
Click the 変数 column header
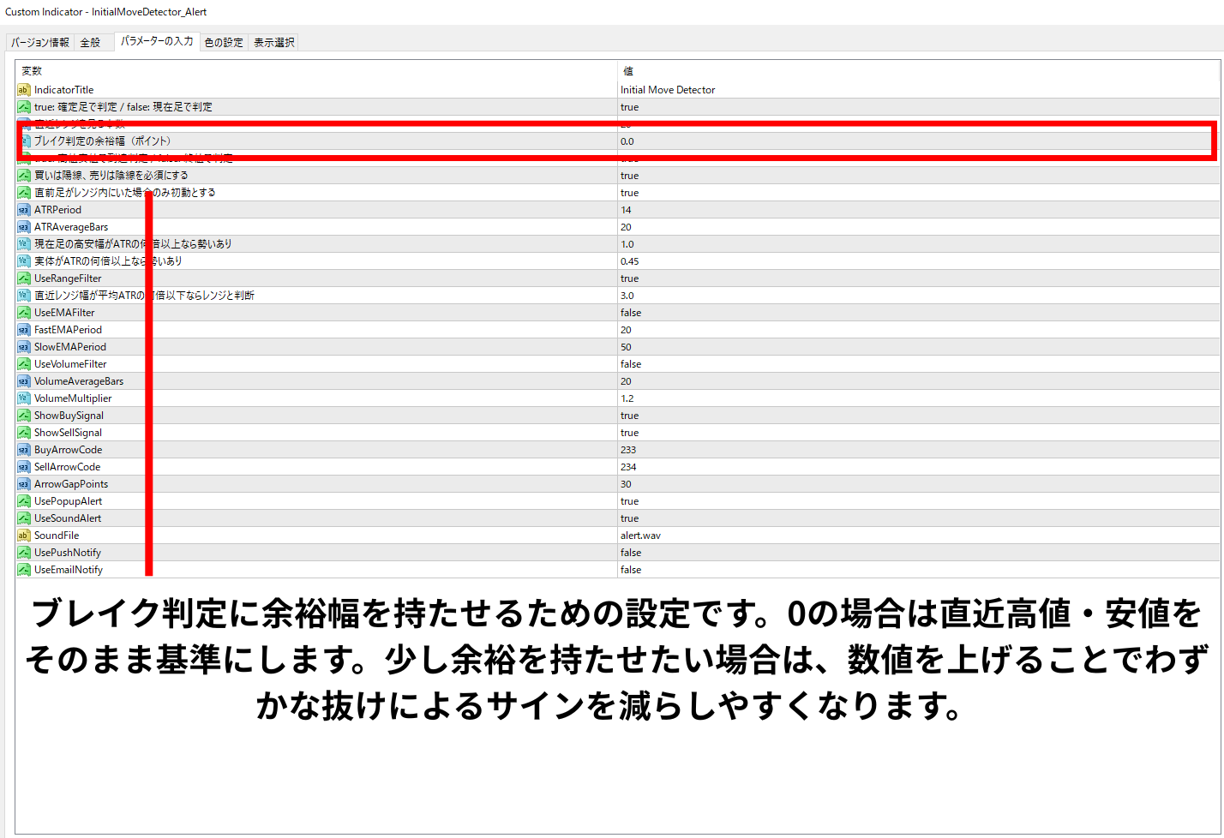coord(32,71)
